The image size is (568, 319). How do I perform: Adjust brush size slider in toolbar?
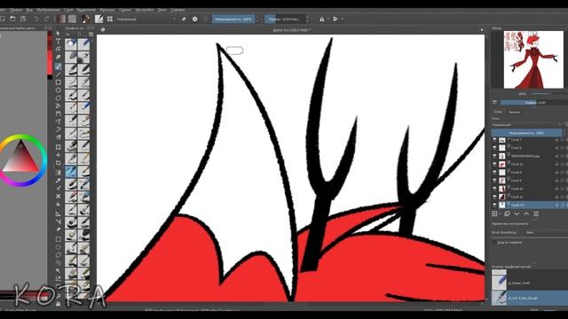(285, 19)
